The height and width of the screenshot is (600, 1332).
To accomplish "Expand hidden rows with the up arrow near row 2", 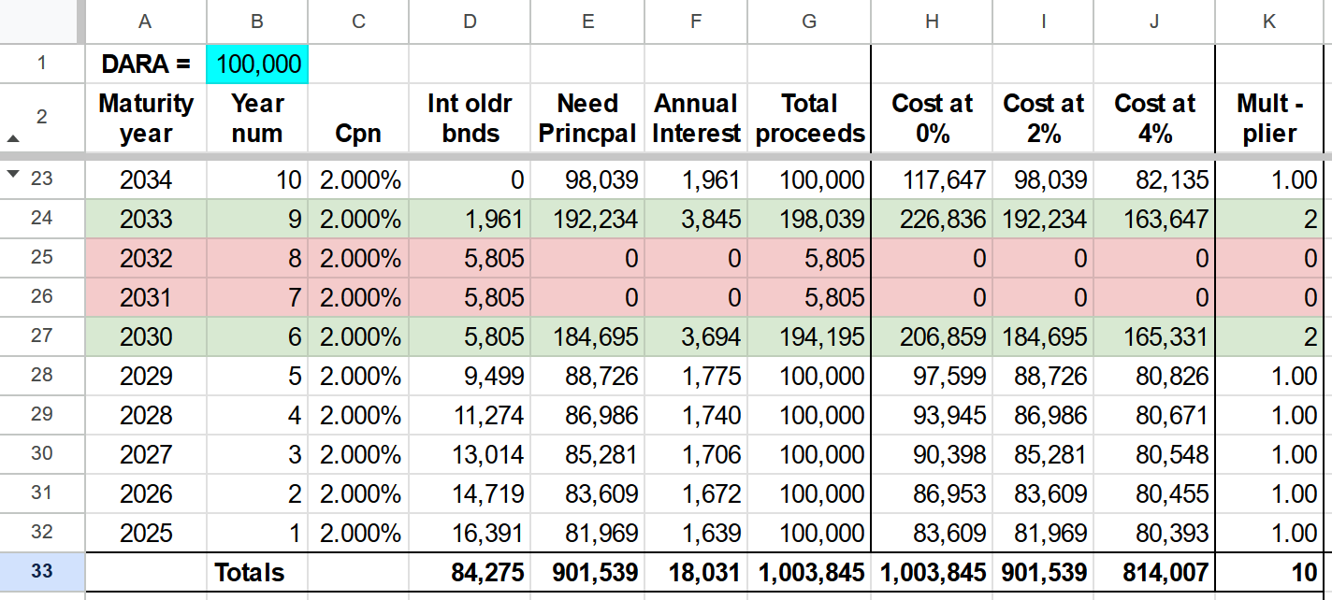I will pos(12,138).
